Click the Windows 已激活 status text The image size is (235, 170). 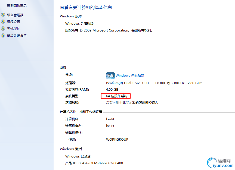78,156
